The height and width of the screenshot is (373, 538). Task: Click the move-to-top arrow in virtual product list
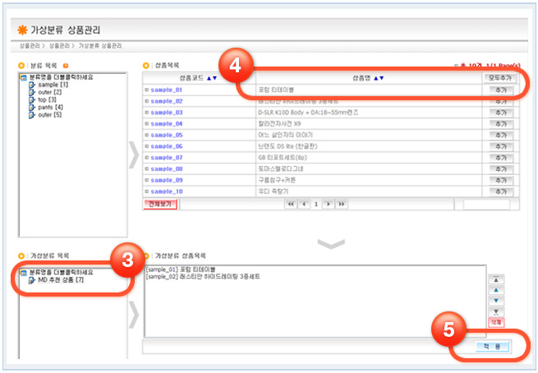click(x=498, y=279)
